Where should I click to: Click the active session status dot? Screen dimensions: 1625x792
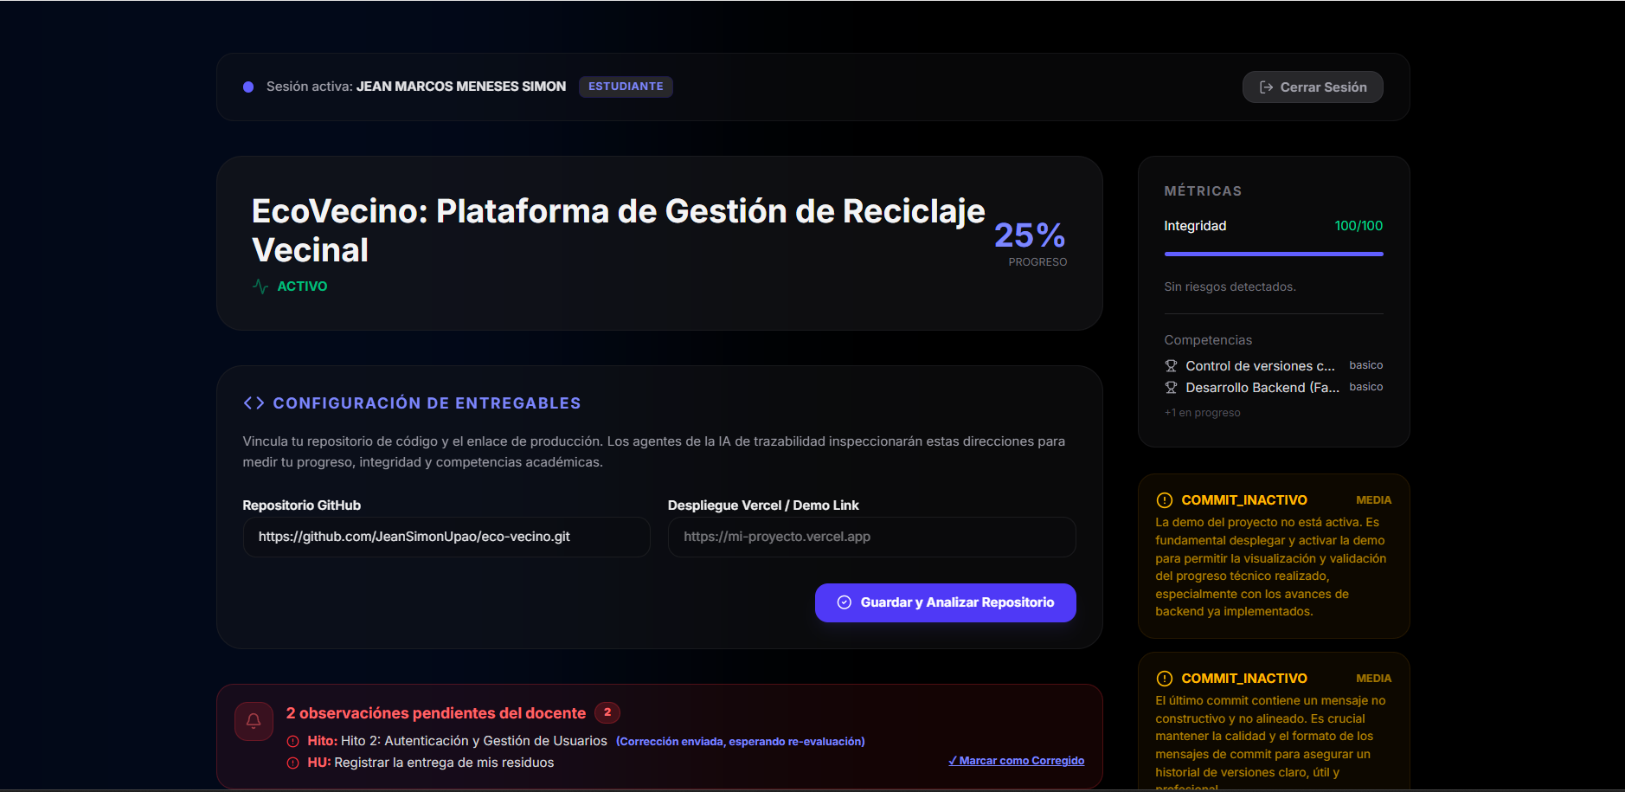point(248,87)
